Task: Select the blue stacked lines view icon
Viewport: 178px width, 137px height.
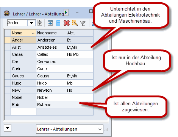Action: tap(58, 23)
